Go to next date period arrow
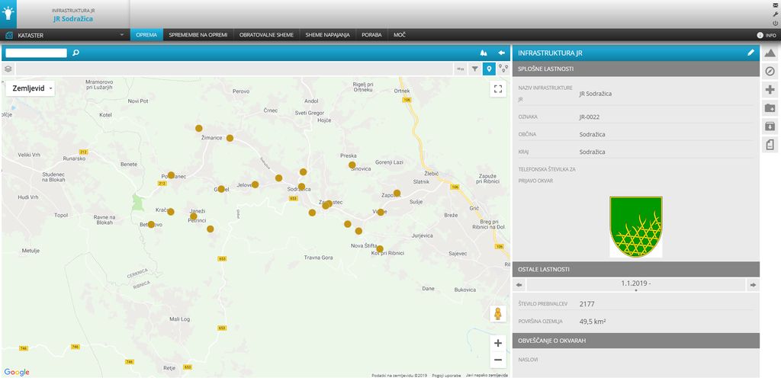The height and width of the screenshot is (381, 781). (752, 284)
